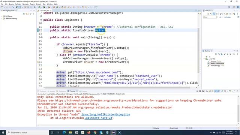240x135 pixels.
Task: Click the Pin Console icon
Action: pos(222,91)
